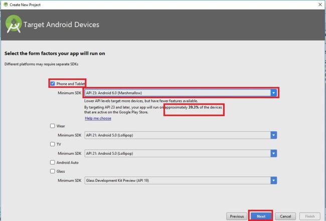
Task: Close the Create New Project dialog
Action: (x=320, y=5)
